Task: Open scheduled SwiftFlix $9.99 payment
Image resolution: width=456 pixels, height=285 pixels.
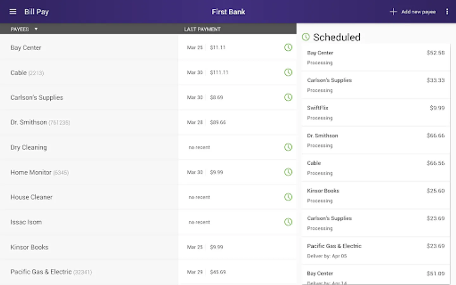Action: pos(376,113)
